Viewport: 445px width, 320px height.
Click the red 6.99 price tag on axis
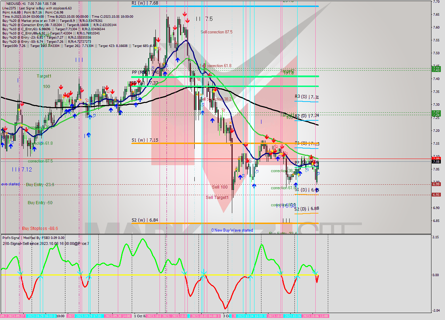tap(436, 184)
